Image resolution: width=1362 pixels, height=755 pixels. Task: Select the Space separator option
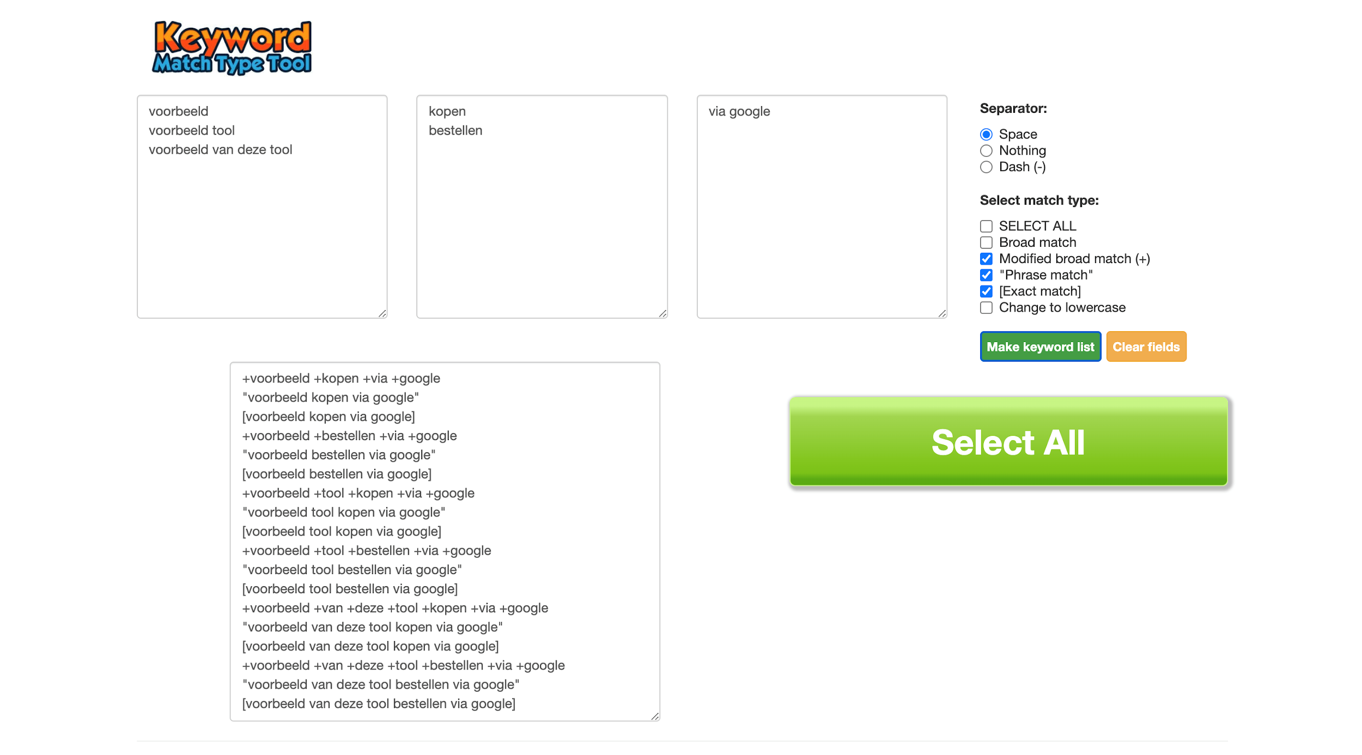(986, 135)
